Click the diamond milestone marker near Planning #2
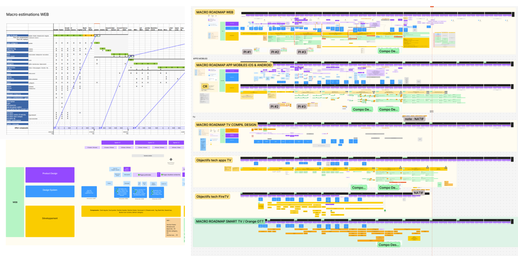Image resolution: width=518 pixels, height=256 pixels. click(x=171, y=159)
